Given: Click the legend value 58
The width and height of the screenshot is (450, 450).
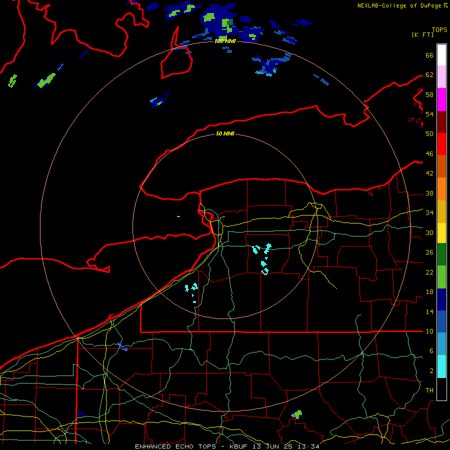Looking at the screenshot, I should 429,94.
